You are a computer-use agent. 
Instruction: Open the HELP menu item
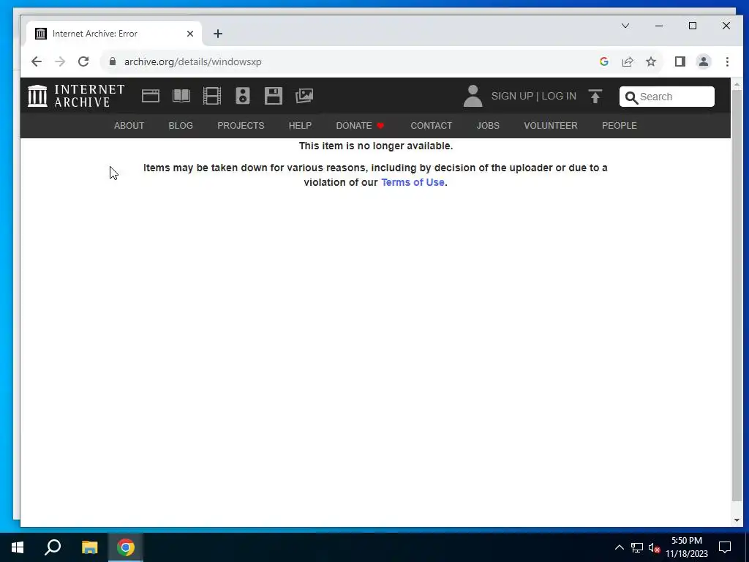300,126
